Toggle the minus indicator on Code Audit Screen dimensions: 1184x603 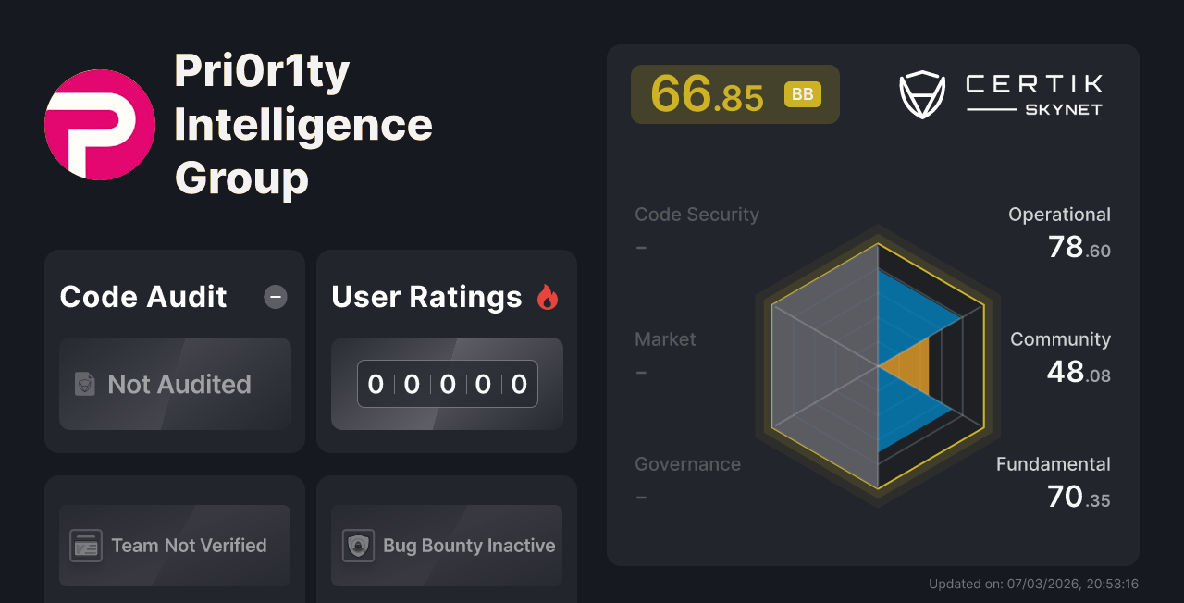point(275,297)
